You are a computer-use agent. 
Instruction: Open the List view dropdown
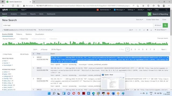coord(35,50)
